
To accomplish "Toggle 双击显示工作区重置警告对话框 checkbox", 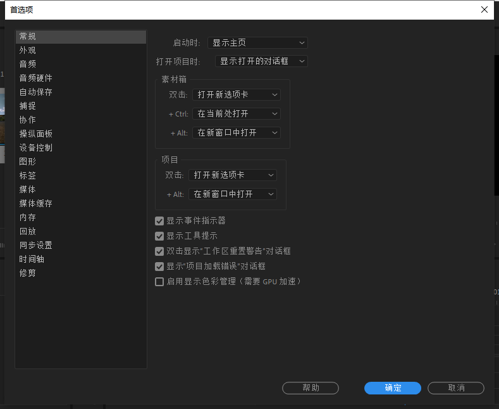I will click(x=159, y=251).
